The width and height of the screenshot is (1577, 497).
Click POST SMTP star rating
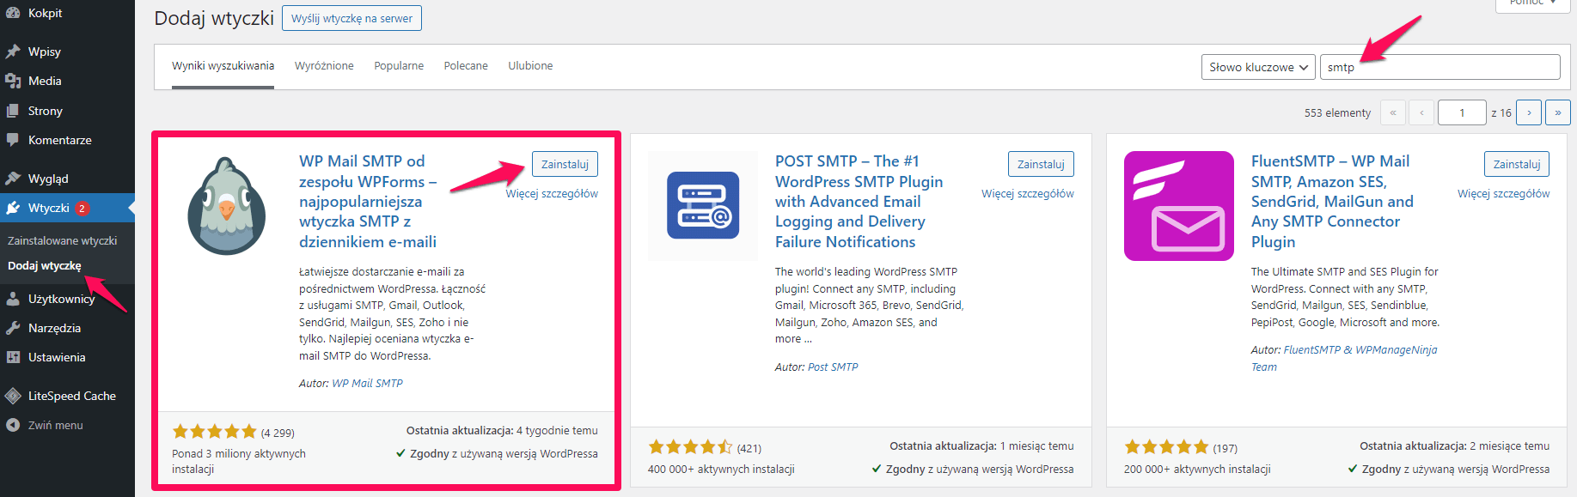(691, 447)
